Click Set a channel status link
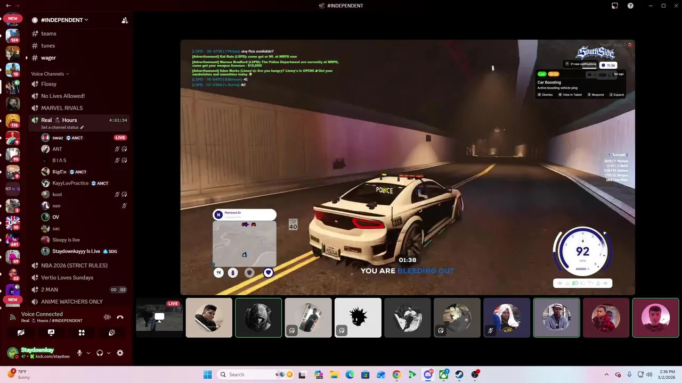This screenshot has width=682, height=383. tap(62, 128)
